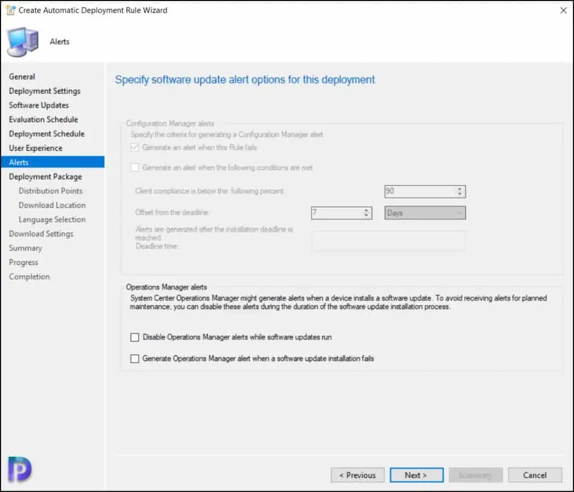
Task: Click the Next button
Action: click(416, 475)
